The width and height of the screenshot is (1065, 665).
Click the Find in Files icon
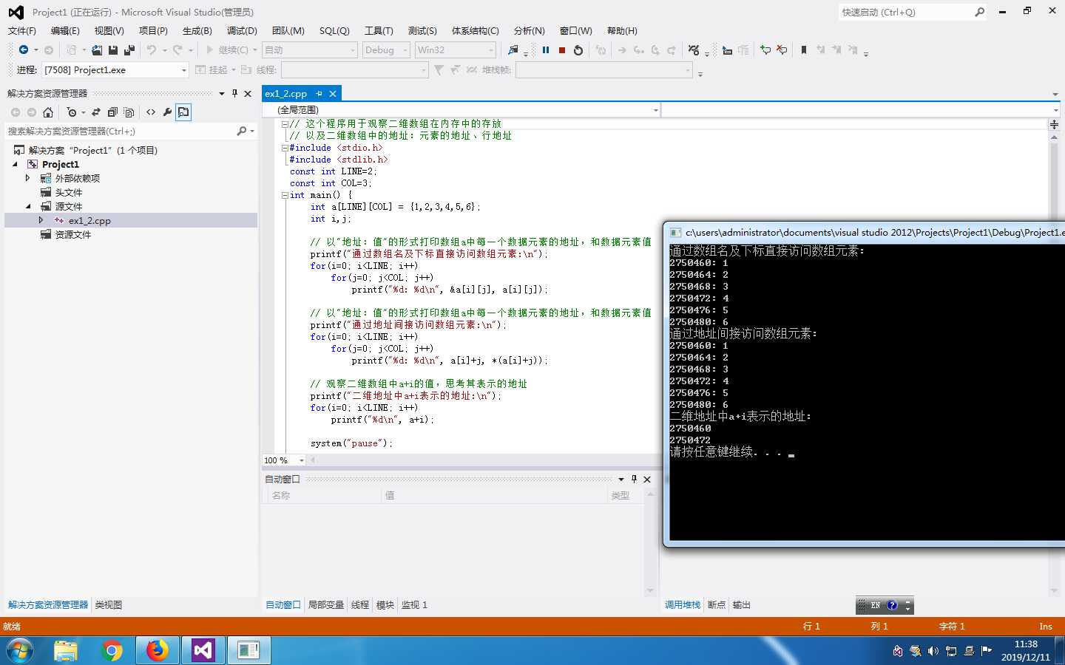coord(513,50)
